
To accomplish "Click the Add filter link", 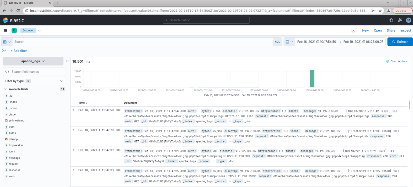I will click(19, 51).
